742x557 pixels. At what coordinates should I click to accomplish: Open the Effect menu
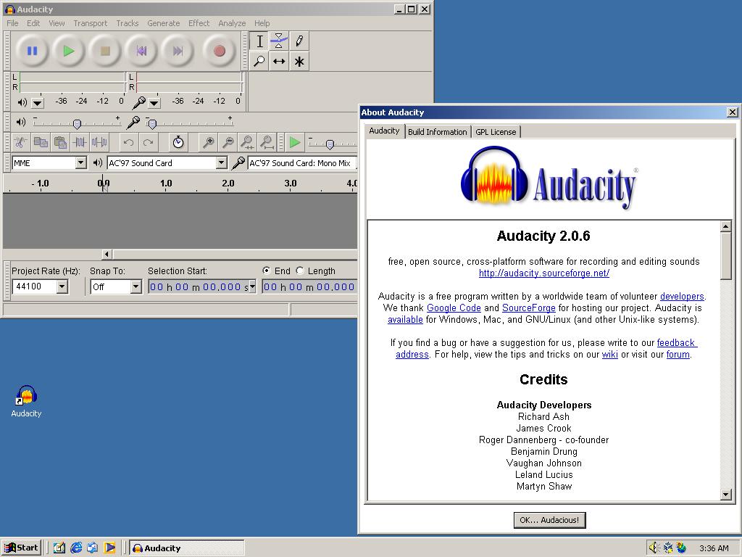click(199, 23)
